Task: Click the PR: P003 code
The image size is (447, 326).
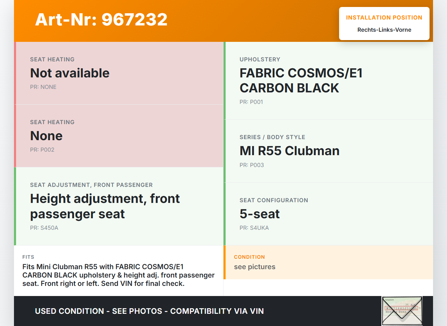Action: click(252, 165)
